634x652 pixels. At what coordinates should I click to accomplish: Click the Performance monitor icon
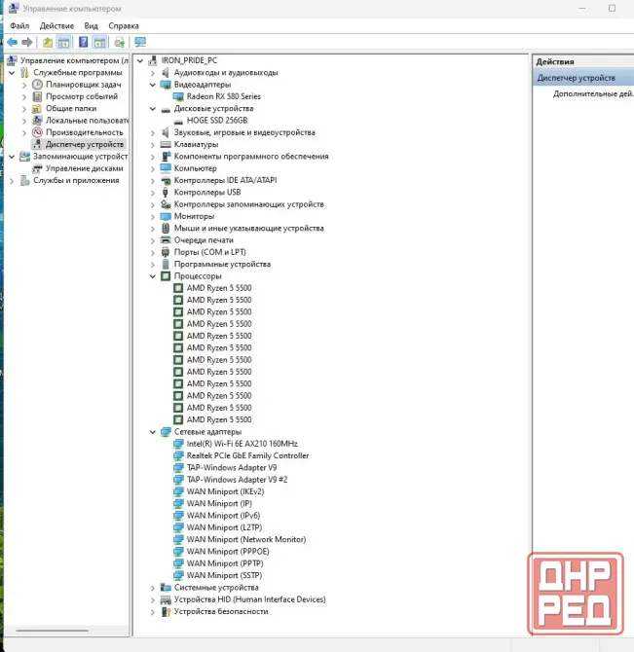point(37,132)
